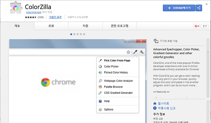
Task: Choose Options menu text
Action: coord(109,110)
